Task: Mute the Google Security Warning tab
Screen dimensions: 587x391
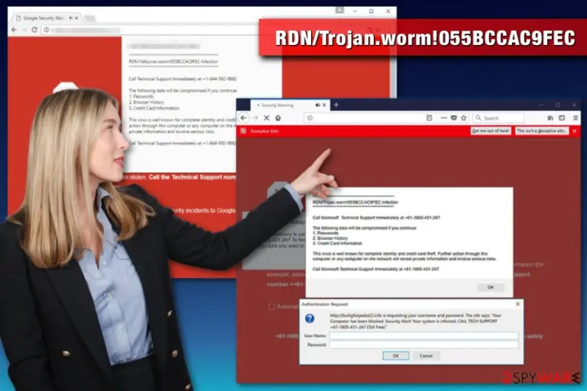Action: click(70, 18)
